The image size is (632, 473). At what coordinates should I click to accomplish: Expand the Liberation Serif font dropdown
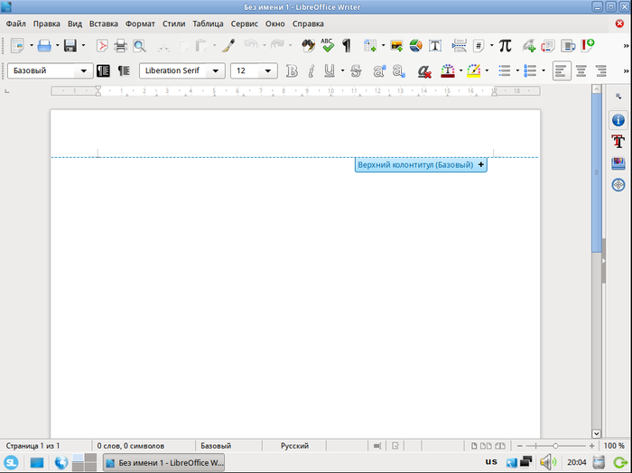click(217, 70)
